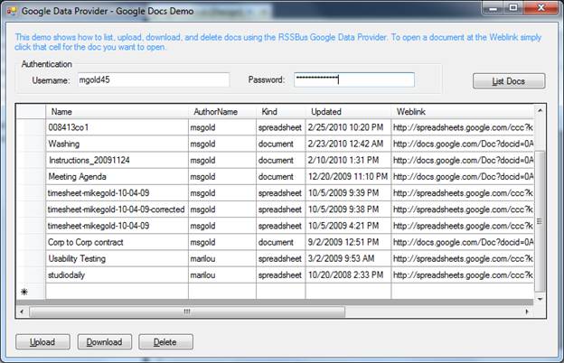Select the studiodaily cell
The height and width of the screenshot is (363, 564).
117,275
